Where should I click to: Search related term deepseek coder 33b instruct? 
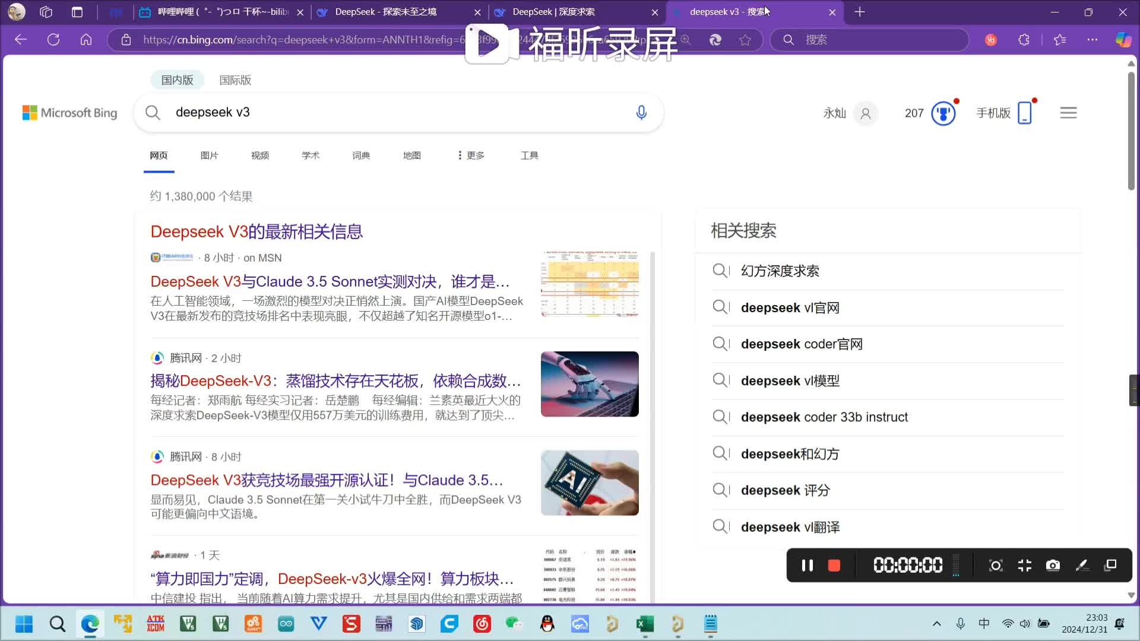pos(824,417)
